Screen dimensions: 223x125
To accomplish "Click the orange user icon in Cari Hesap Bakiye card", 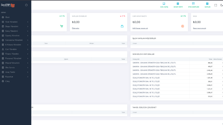I will coord(183,26).
